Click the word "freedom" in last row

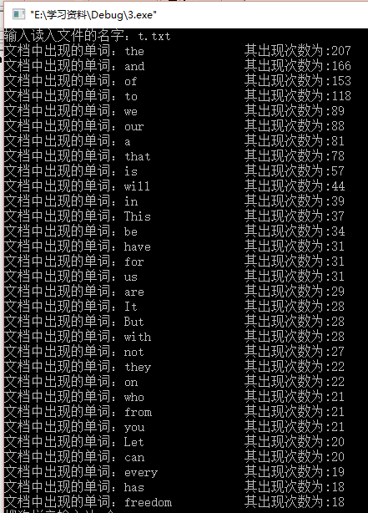(x=148, y=502)
